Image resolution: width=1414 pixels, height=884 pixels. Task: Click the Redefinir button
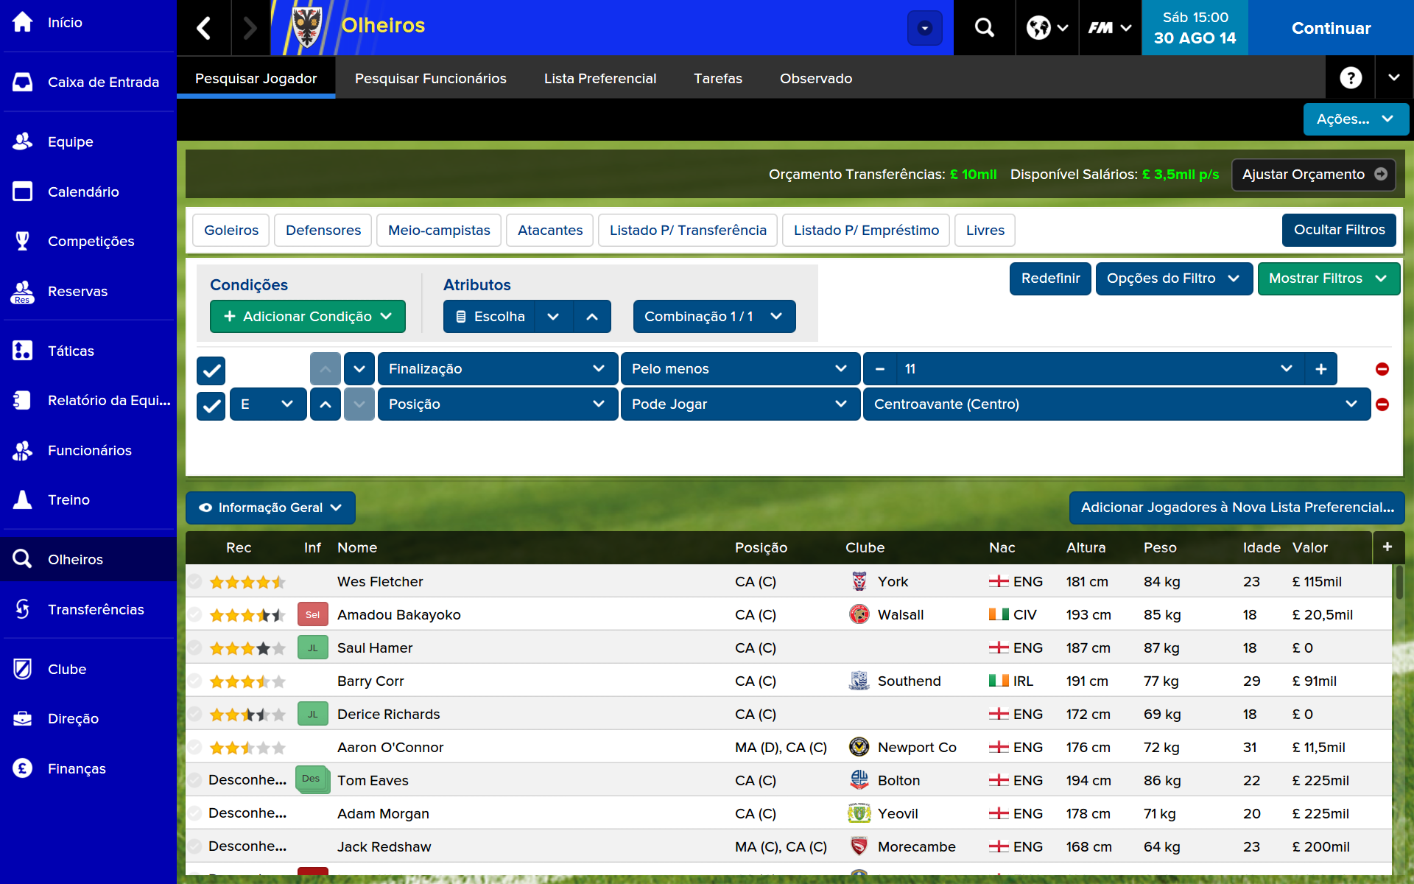1049,278
